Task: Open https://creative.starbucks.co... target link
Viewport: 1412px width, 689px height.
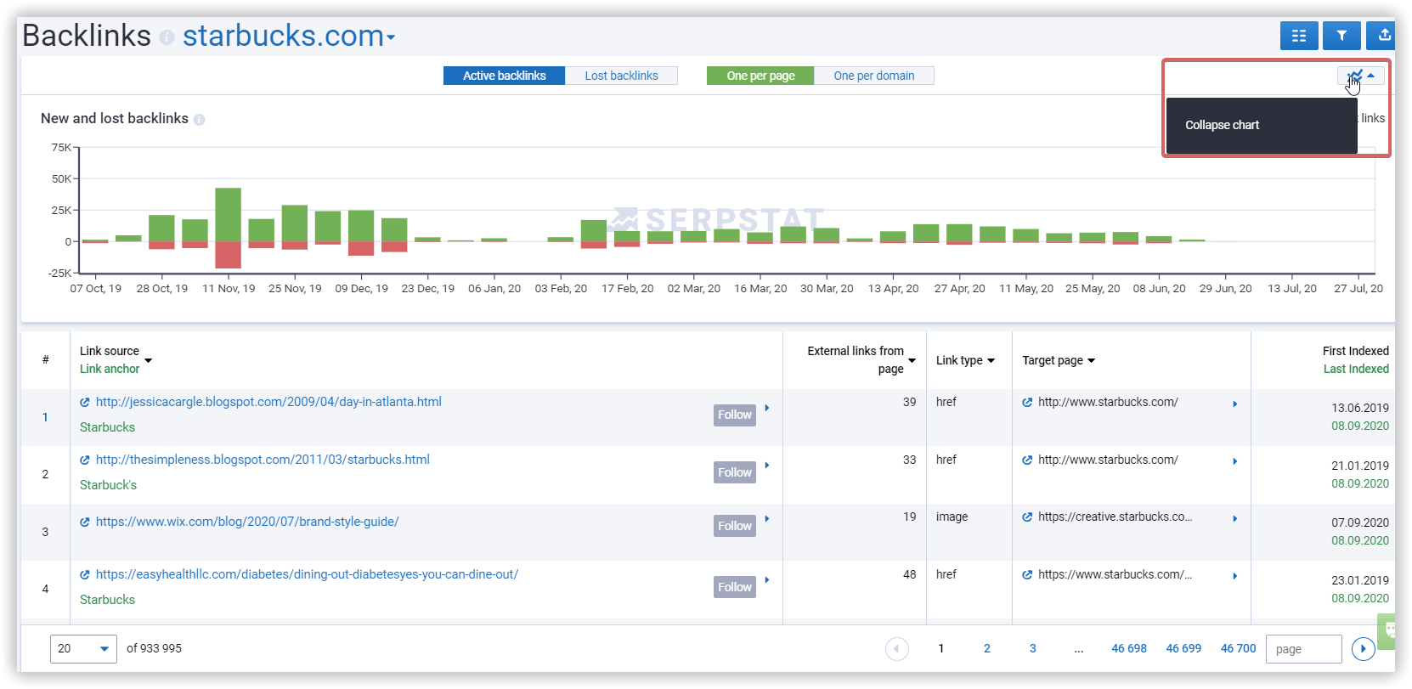Action: 1115,517
